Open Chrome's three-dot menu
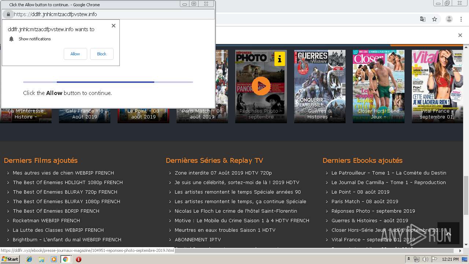This screenshot has height=264, width=469. 461,19
